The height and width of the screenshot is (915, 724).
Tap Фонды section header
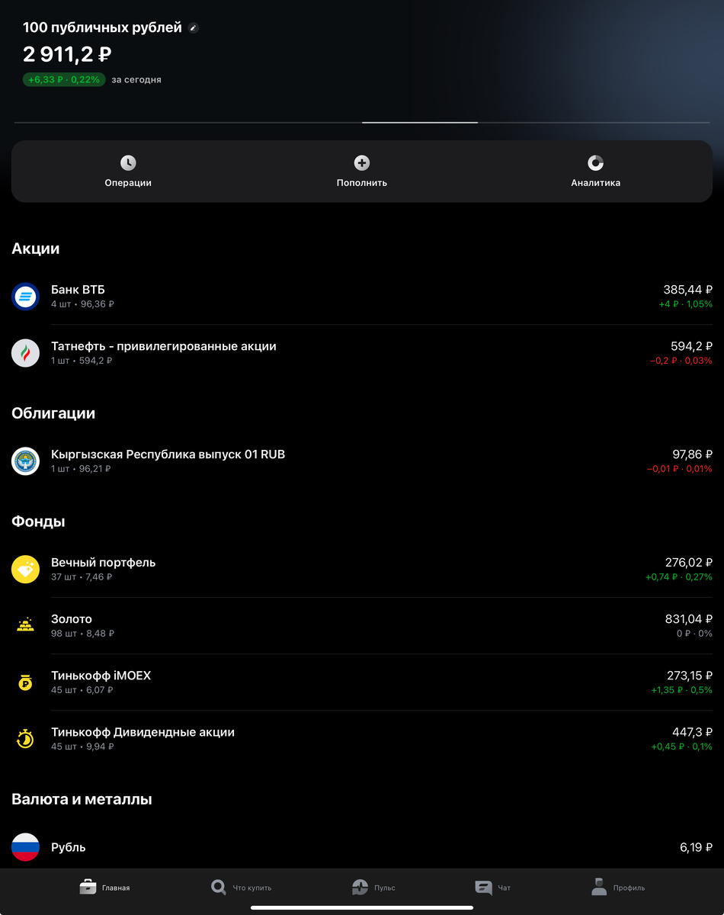(x=38, y=522)
